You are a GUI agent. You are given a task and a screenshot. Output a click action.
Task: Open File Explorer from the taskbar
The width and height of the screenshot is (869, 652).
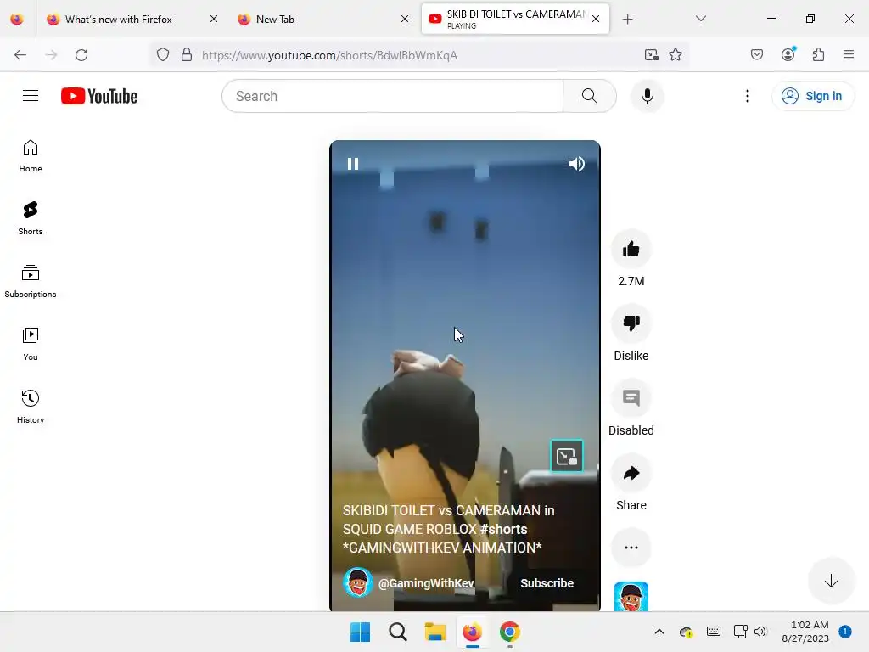[x=435, y=632]
